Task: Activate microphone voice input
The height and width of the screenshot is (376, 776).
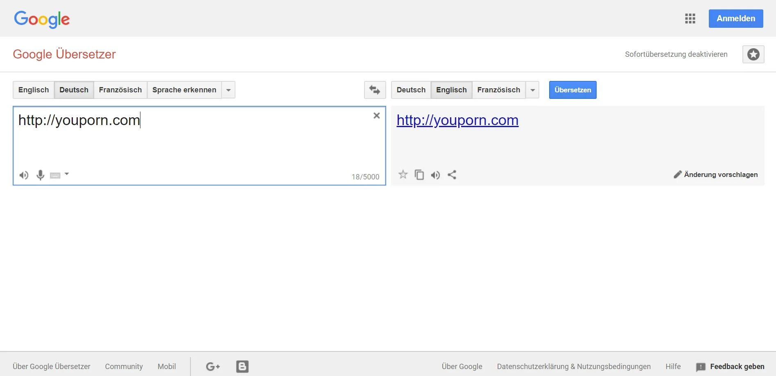Action: [x=40, y=175]
